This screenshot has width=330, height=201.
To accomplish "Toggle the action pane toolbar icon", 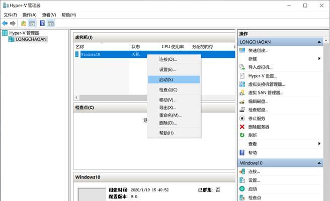I will [51, 23].
